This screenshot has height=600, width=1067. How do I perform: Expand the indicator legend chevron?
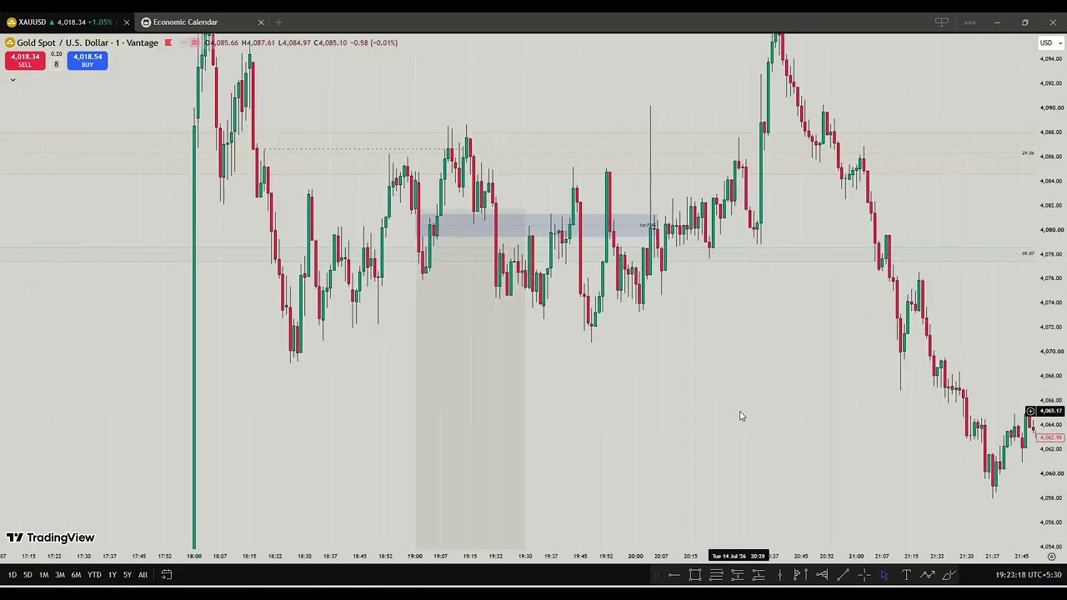point(13,80)
